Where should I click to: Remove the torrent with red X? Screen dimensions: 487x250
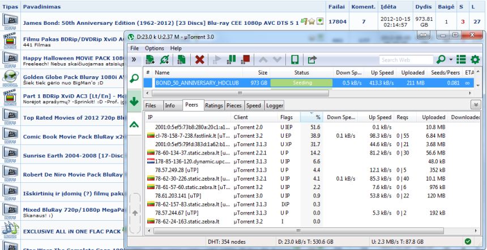[199, 59]
